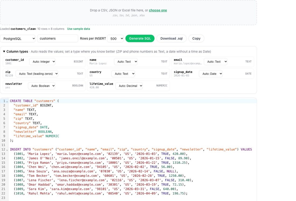Click 'CREATE TABLE' keyword on line 1
This screenshot has height=201, width=296.
pos(21,101)
